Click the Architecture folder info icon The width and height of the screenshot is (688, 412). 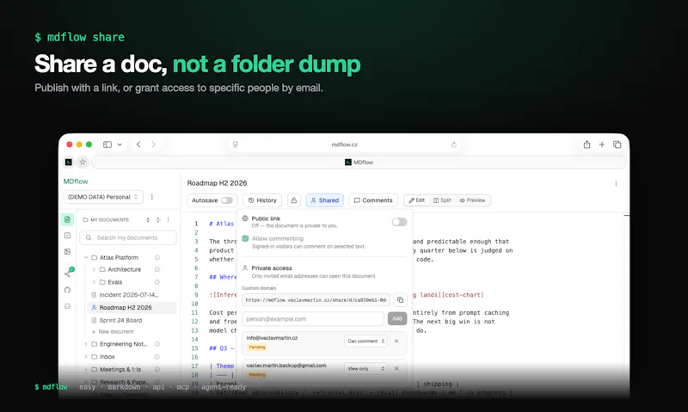(x=157, y=269)
